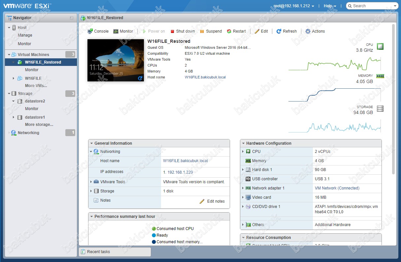
Task: Click the Recent tasks clipboard icon
Action: pyautogui.click(x=83, y=252)
